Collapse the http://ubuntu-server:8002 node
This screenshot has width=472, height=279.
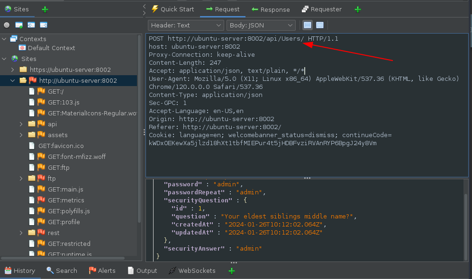13,80
